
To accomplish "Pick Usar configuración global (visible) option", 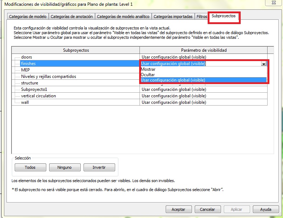I will (173, 80).
